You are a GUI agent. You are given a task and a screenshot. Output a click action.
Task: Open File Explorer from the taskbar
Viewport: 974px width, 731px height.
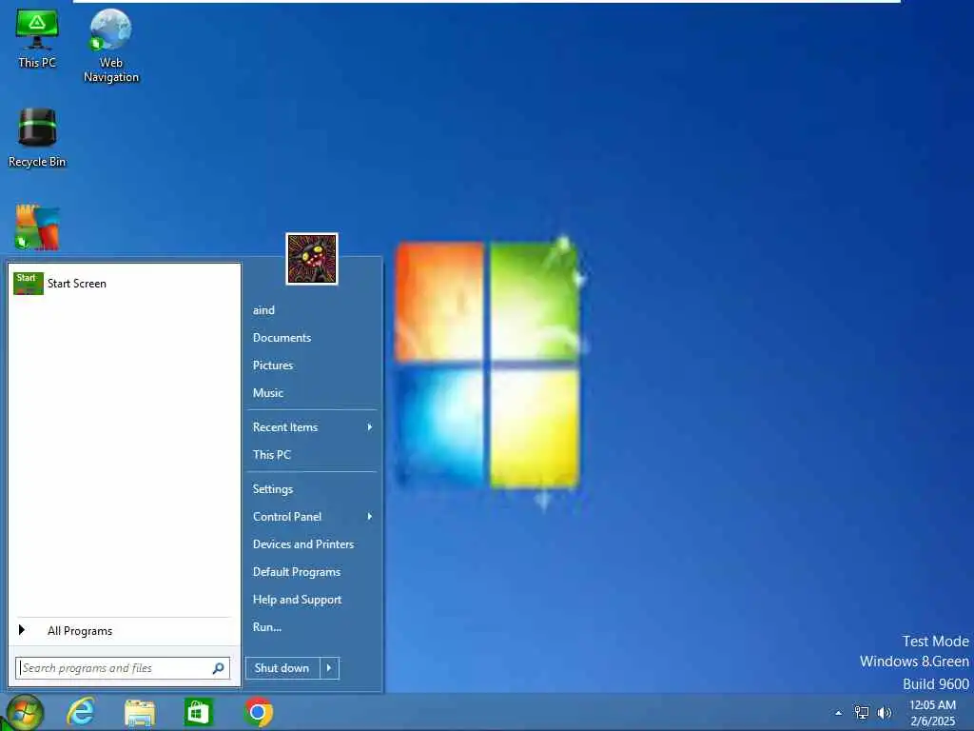140,712
